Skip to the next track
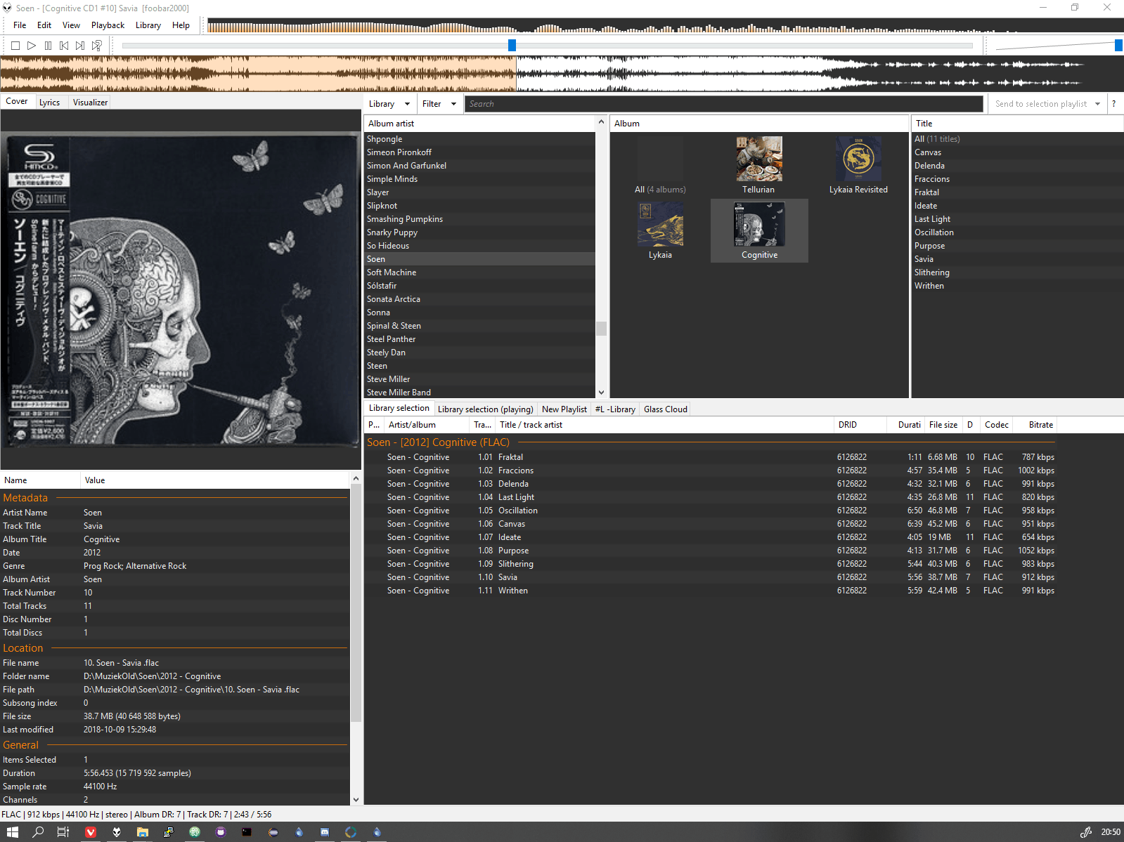1124x842 pixels. click(80, 46)
